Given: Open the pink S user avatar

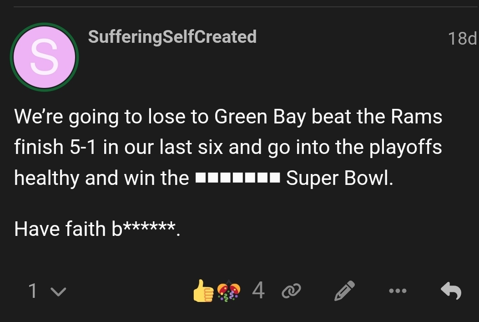Looking at the screenshot, I should [44, 57].
